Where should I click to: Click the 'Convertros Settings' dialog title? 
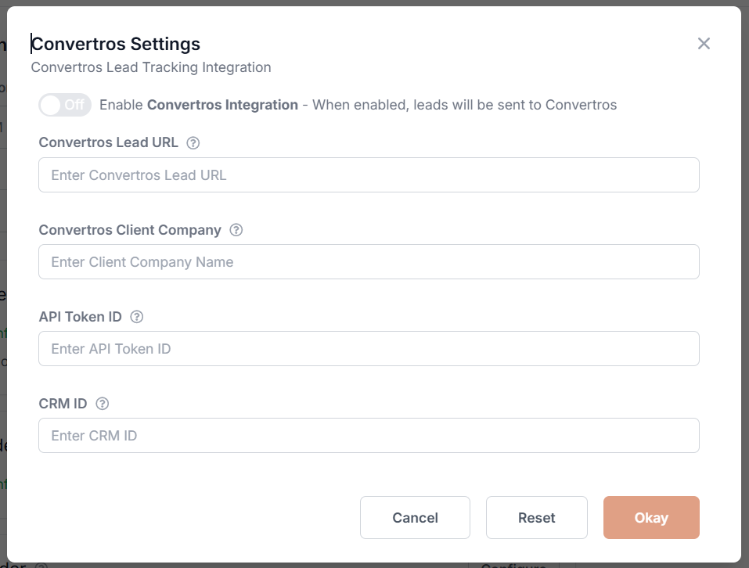point(116,44)
